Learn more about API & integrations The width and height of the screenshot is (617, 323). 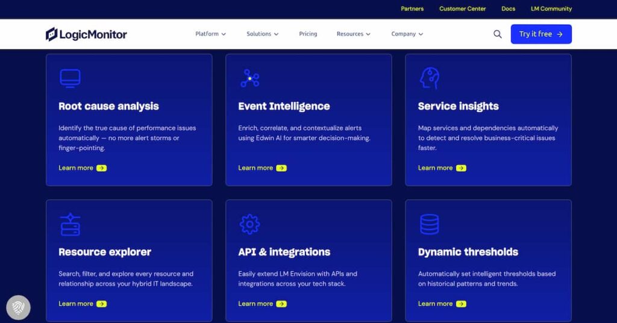point(263,304)
